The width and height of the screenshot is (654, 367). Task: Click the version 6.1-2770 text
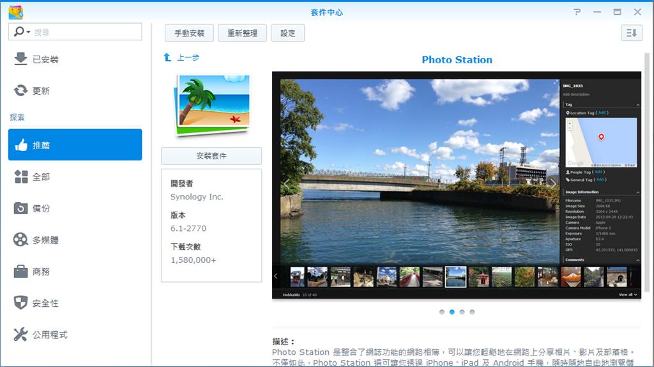pyautogui.click(x=188, y=228)
